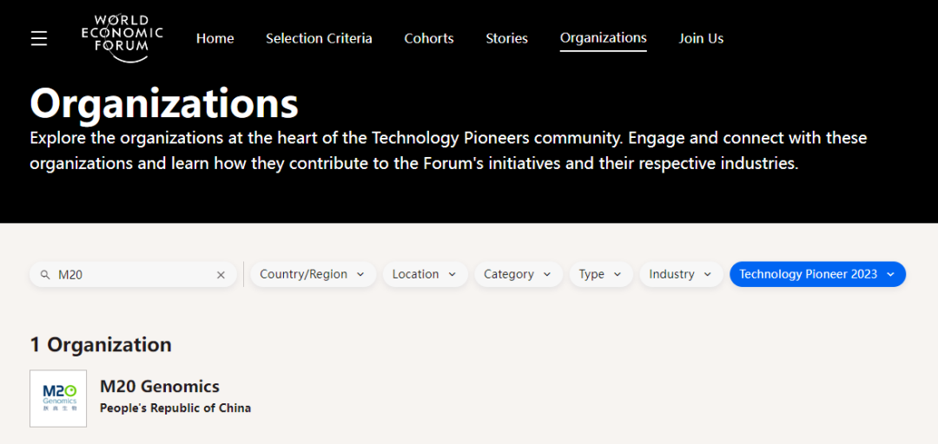
Task: Click People's Republic of China text
Action: pyautogui.click(x=175, y=408)
